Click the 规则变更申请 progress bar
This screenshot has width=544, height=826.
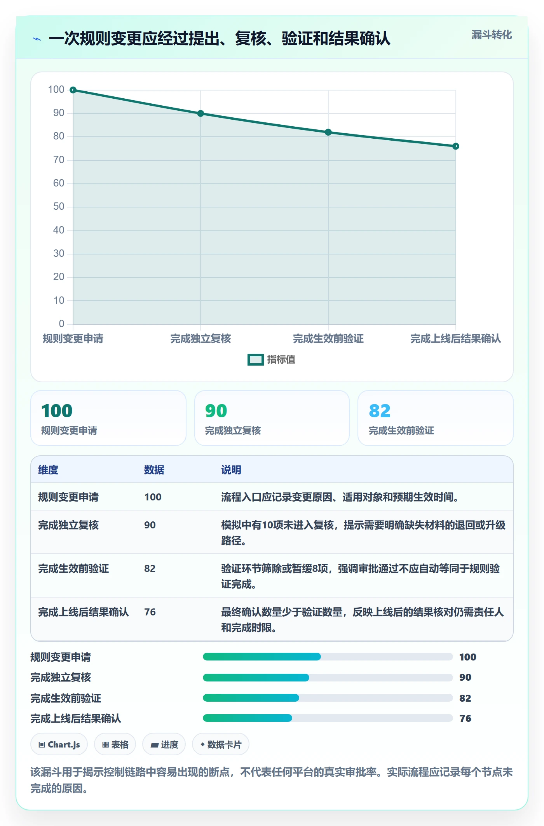coord(328,657)
